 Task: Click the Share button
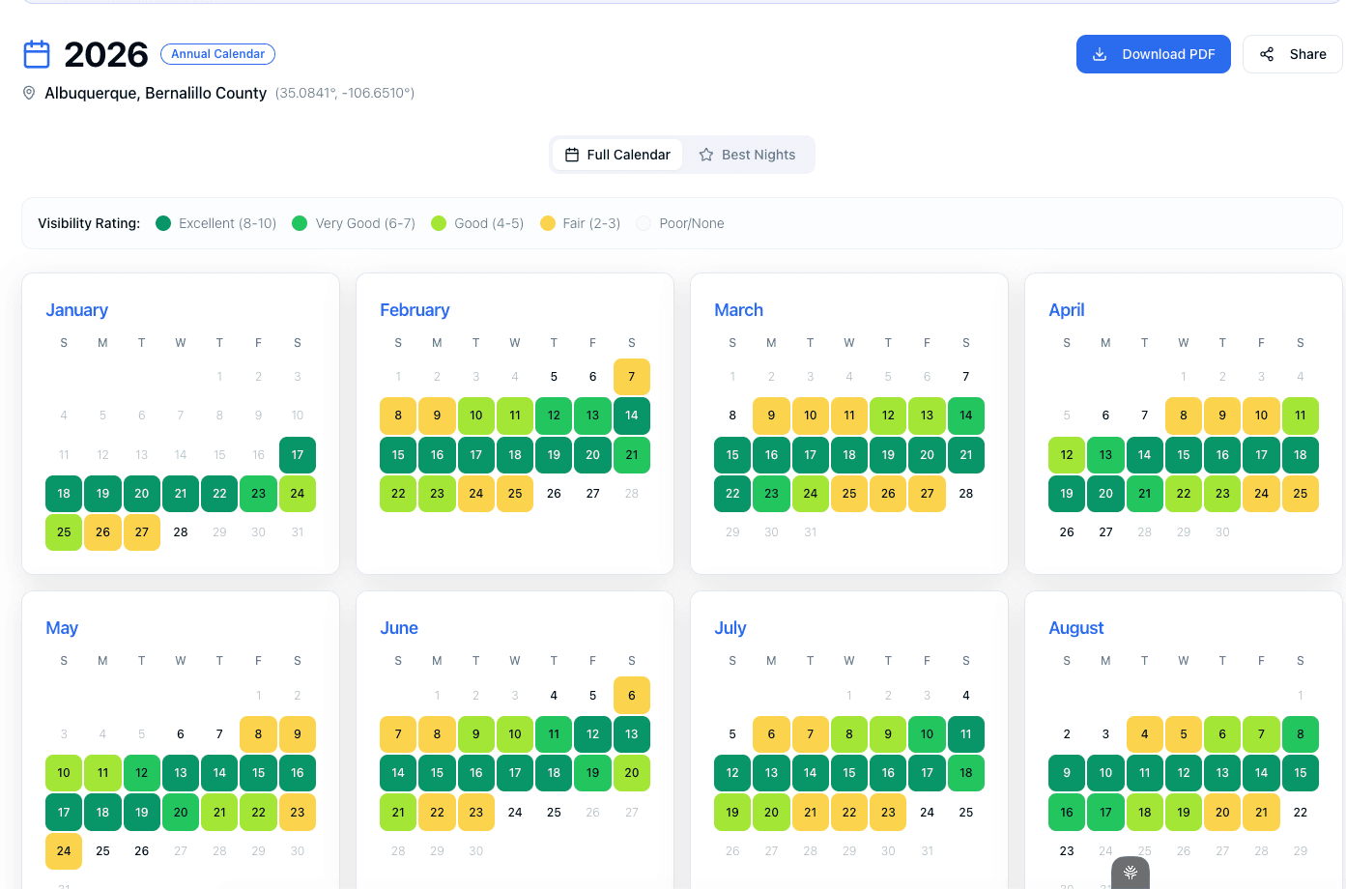[x=1292, y=54]
